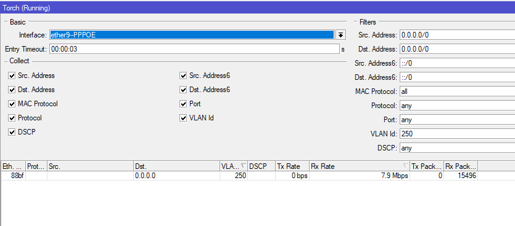Image resolution: width=515 pixels, height=226 pixels.
Task: Click the 250 VLAN cell in table
Action: click(234, 176)
